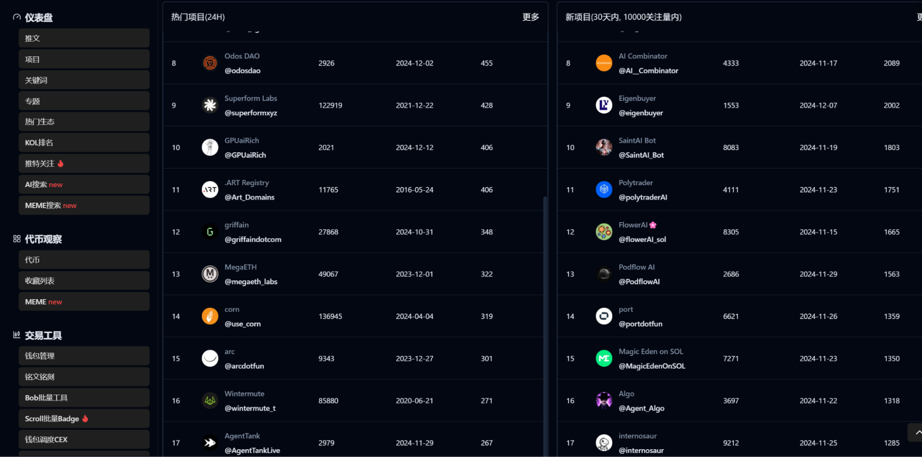The width and height of the screenshot is (922, 457).
Task: Click the MegaETH project logo
Action: coord(210,274)
